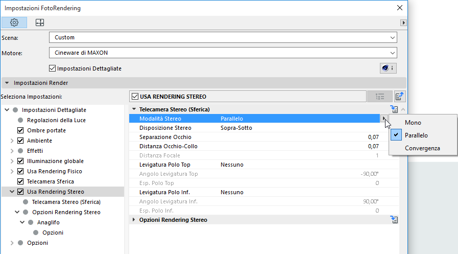
Task: Select Anaglifo in the tree
Action: click(49, 222)
